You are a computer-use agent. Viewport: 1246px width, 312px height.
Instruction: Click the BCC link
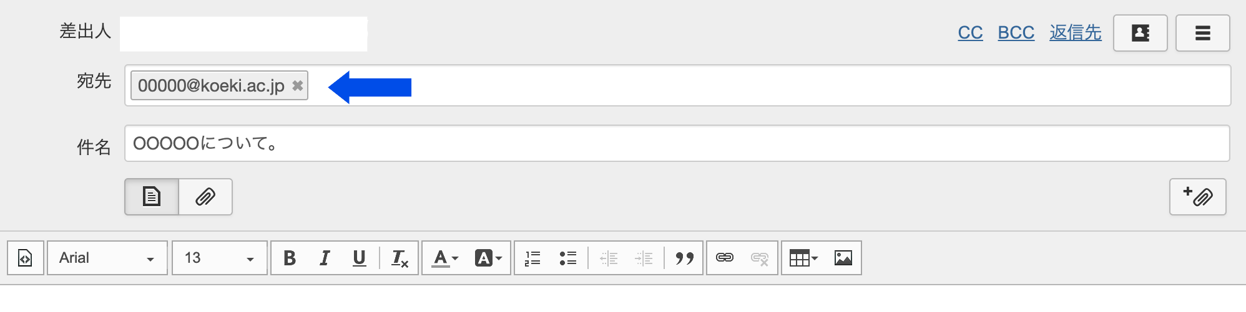[x=1016, y=32]
